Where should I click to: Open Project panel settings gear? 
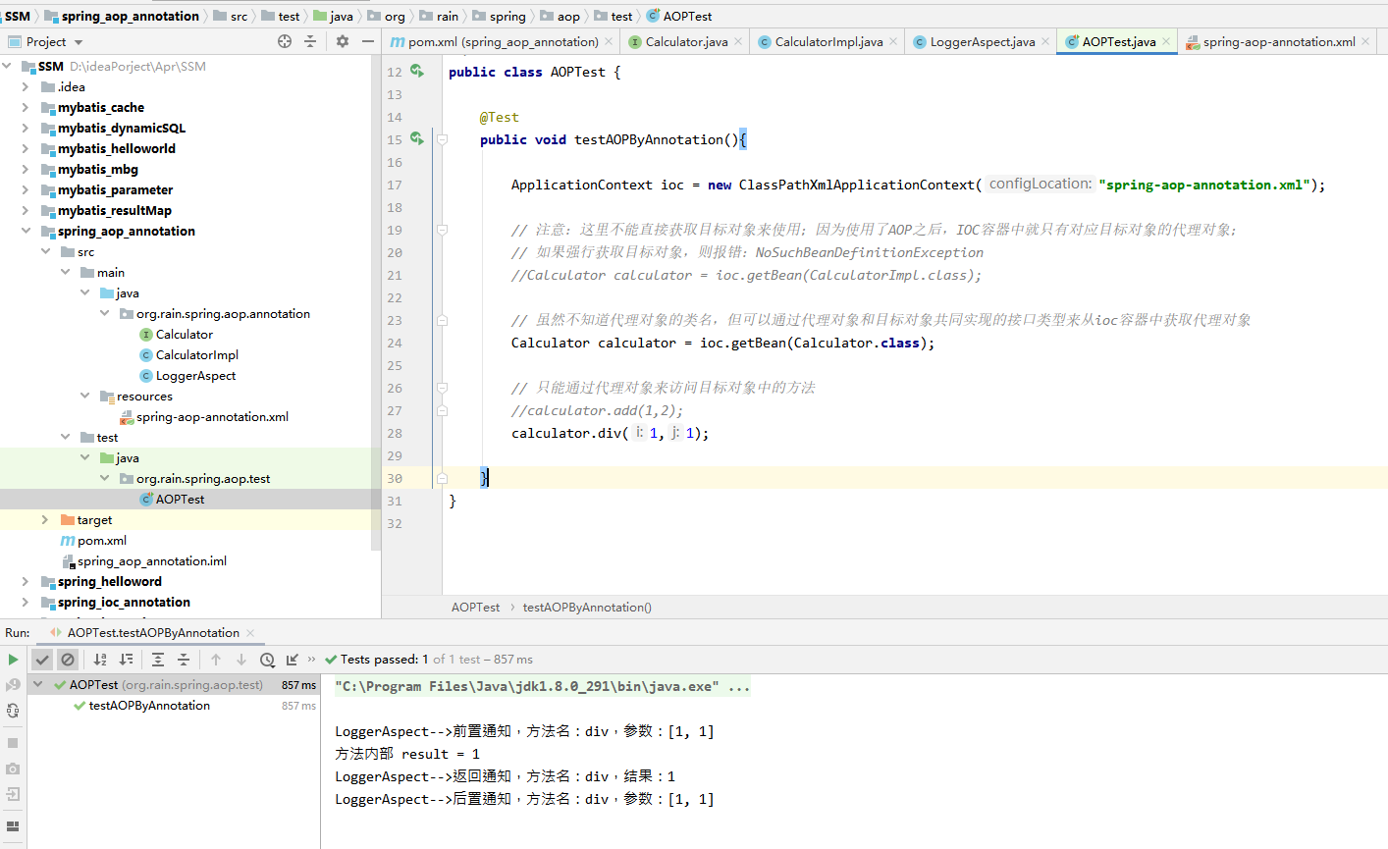coord(343,41)
